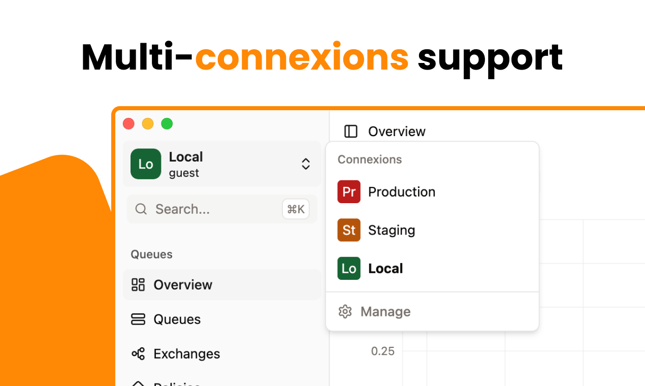The height and width of the screenshot is (386, 645).
Task: Switch to the Staging connection
Action: click(x=432, y=230)
